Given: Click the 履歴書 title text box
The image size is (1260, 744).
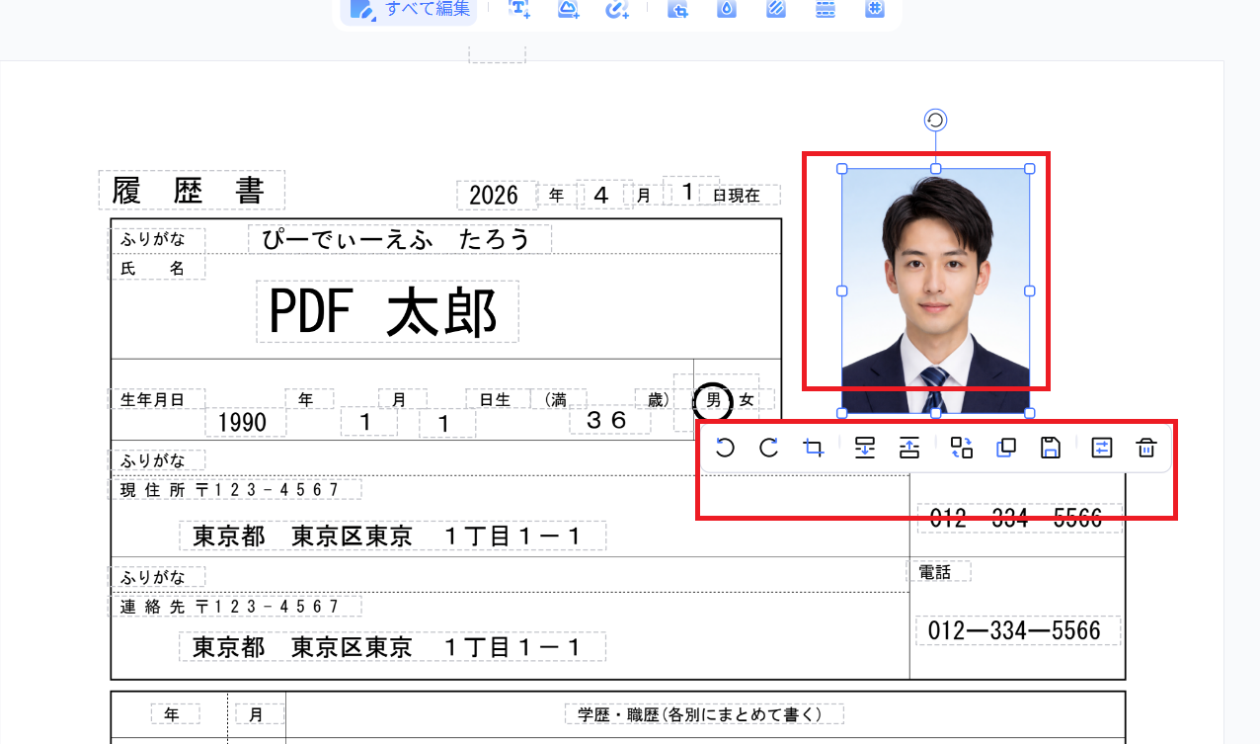Looking at the screenshot, I should pyautogui.click(x=192, y=190).
